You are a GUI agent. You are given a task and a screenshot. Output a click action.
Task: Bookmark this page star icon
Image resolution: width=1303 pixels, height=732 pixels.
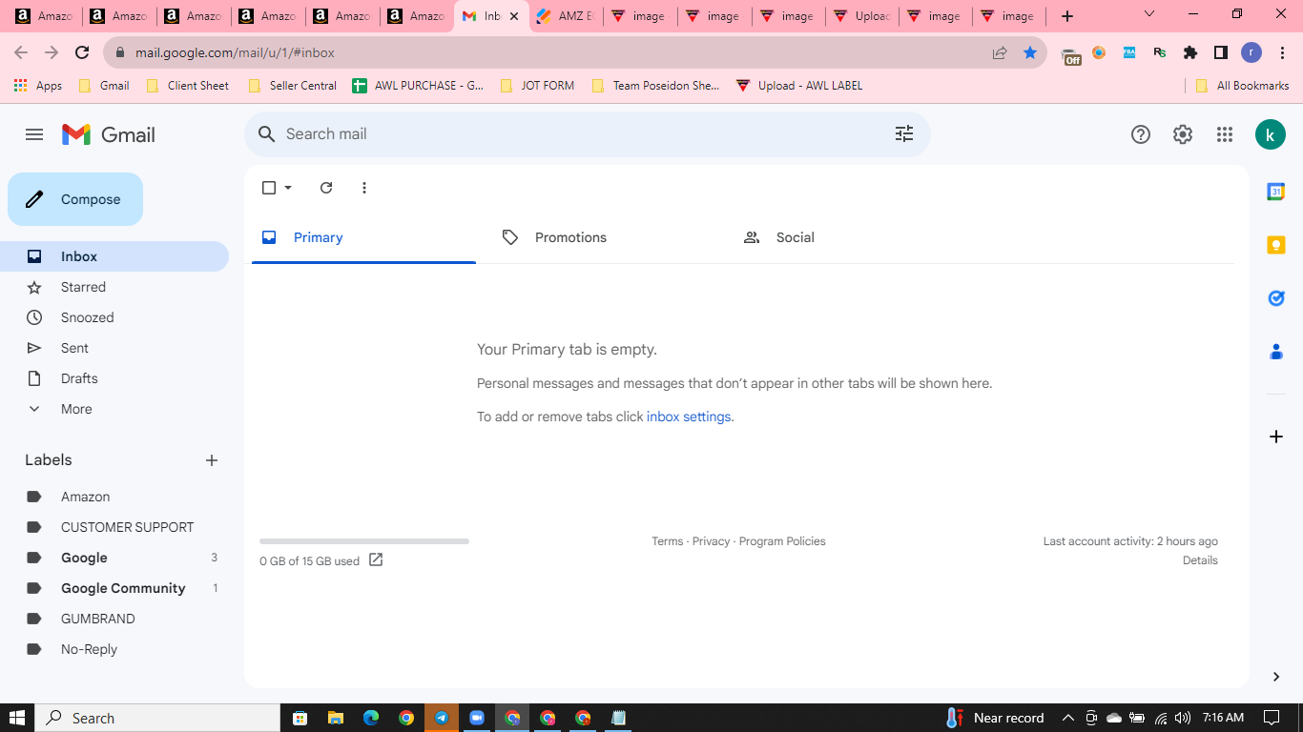coord(1030,52)
